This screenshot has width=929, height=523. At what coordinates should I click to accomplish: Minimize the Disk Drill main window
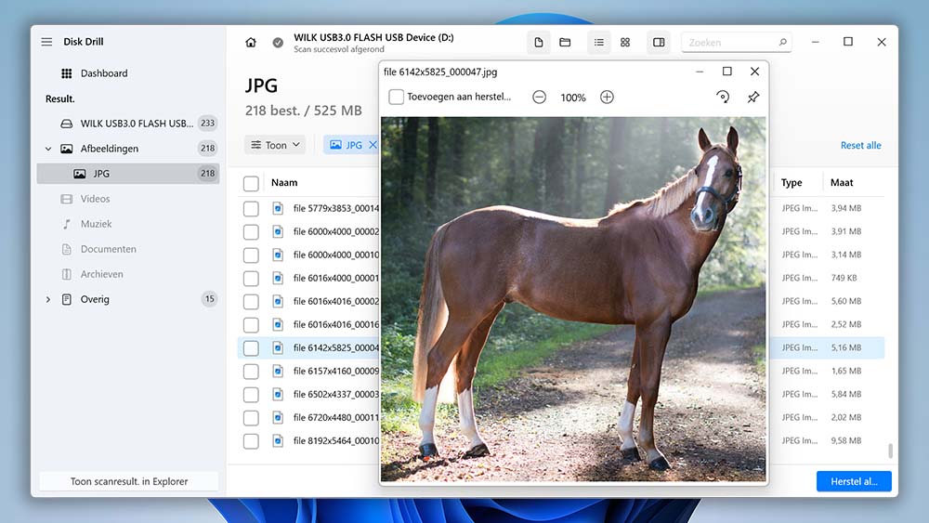pyautogui.click(x=816, y=43)
